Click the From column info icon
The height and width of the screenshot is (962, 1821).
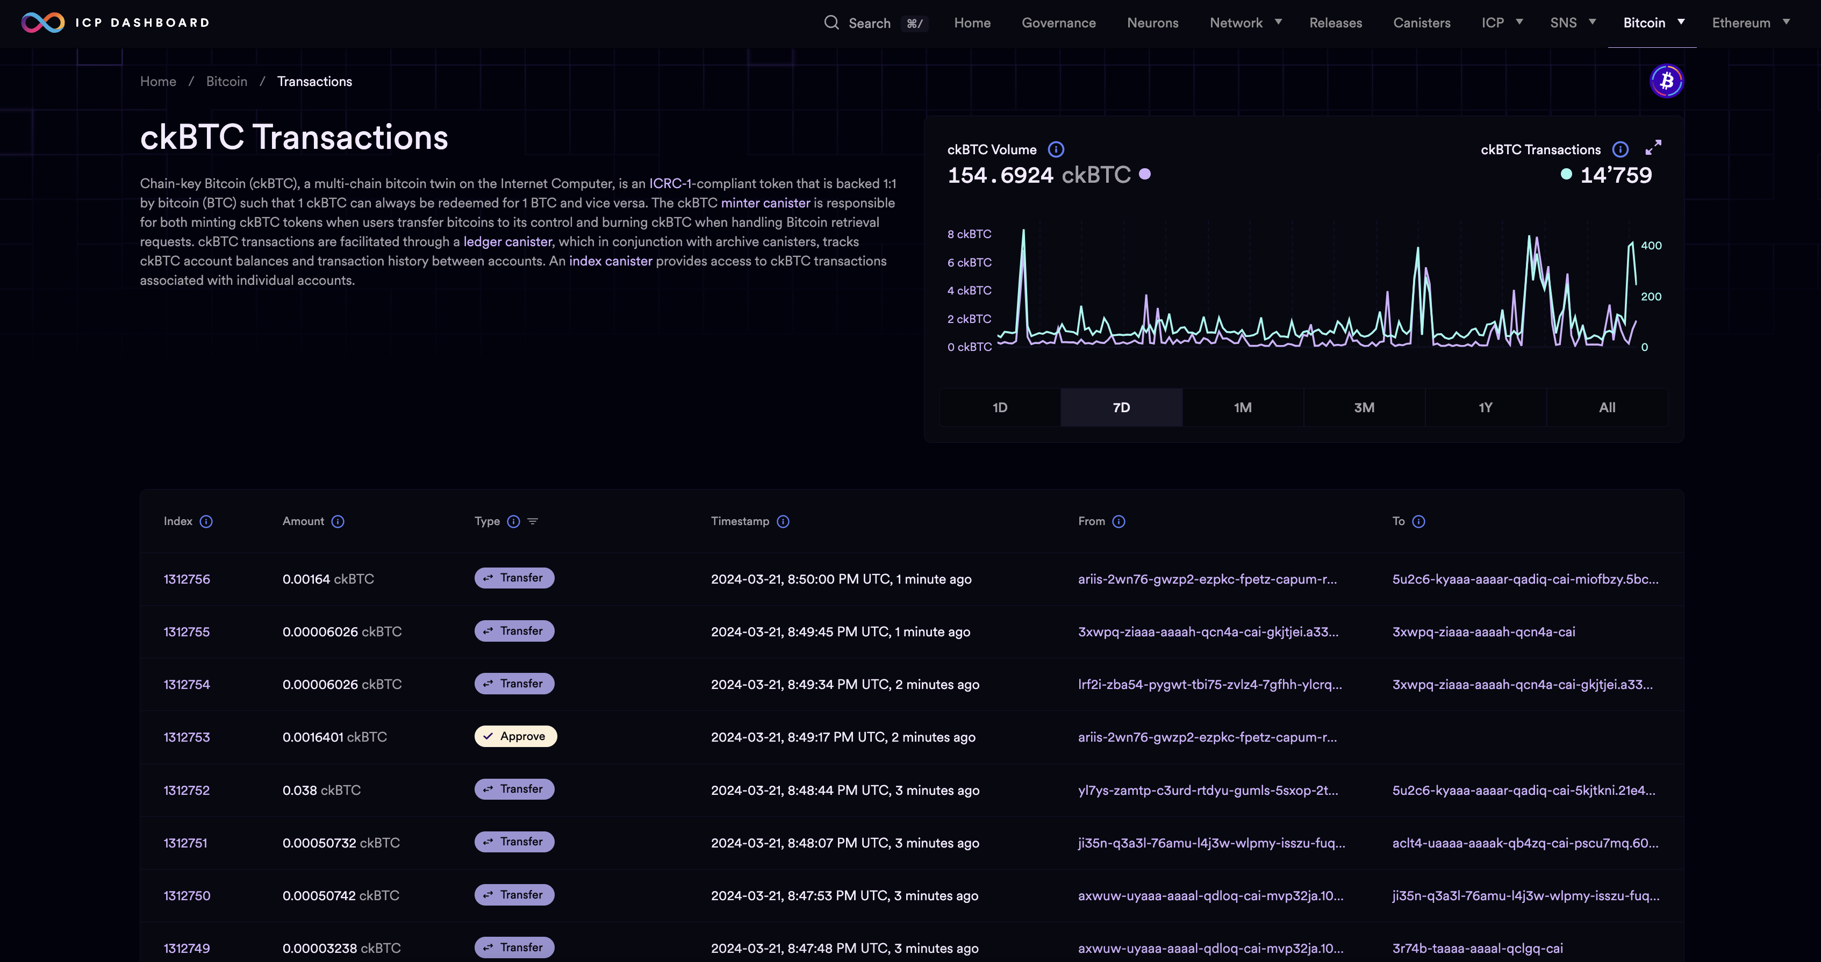[1119, 521]
